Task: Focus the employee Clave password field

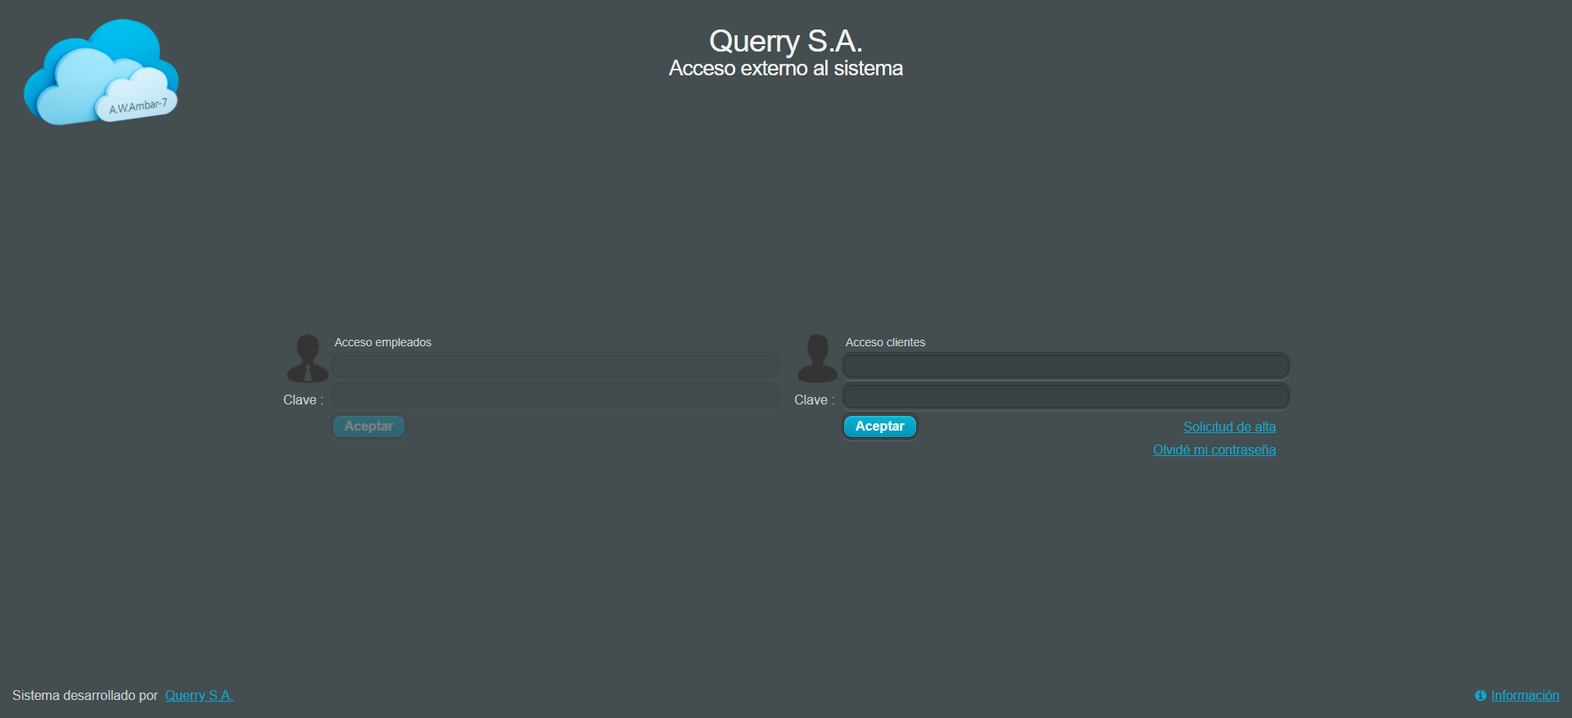Action: pos(555,397)
